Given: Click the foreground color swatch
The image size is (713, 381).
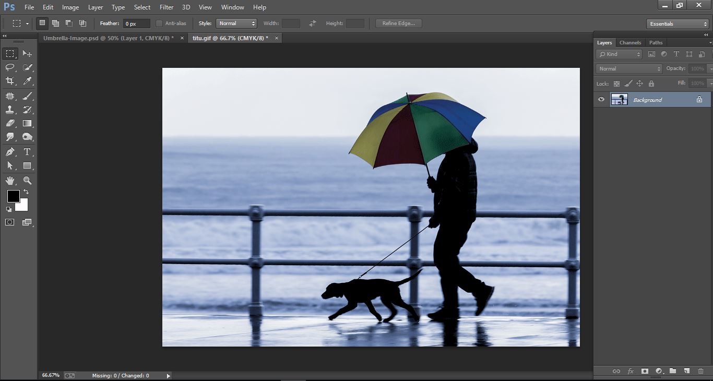Looking at the screenshot, I should (x=13, y=197).
